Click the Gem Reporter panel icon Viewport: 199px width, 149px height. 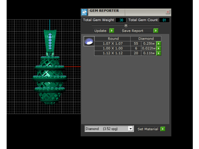pyautogui.click(x=84, y=12)
